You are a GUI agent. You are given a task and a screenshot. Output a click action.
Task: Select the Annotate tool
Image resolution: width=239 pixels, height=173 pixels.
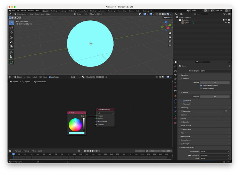pyautogui.click(x=11, y=52)
